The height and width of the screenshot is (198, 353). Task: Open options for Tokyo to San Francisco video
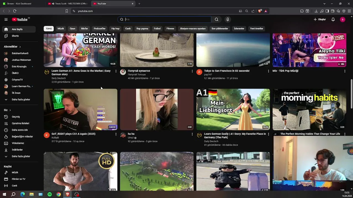pyautogui.click(x=269, y=71)
